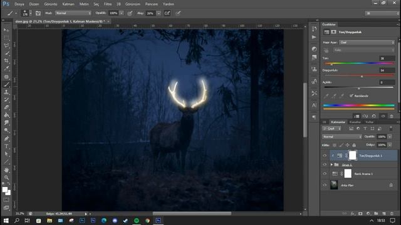The image size is (401, 225).
Task: Toggle the layer filter switch on or off
Action: click(x=391, y=129)
